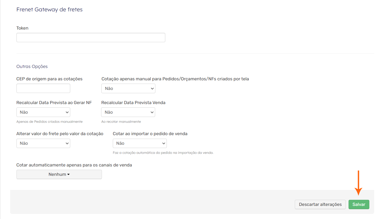The height and width of the screenshot is (219, 382).
Task: Click the Recalcular Data Prevista Venda label
Action: (133, 103)
